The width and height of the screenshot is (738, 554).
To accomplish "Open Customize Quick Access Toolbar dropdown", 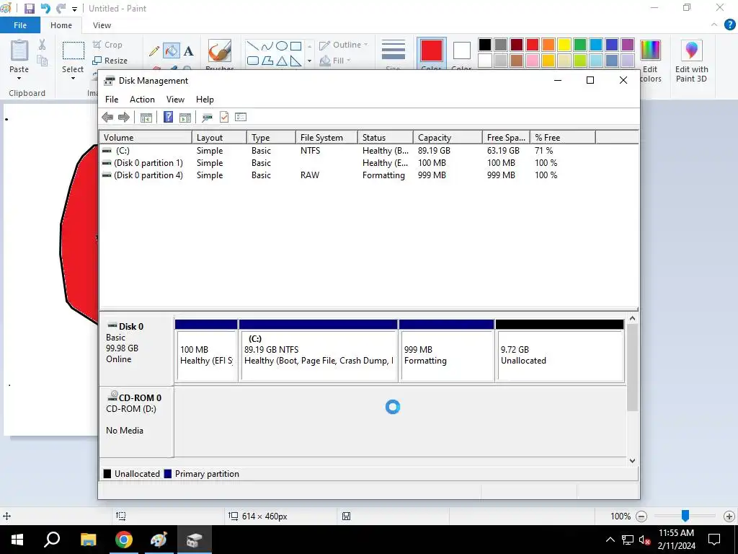I will (x=74, y=9).
